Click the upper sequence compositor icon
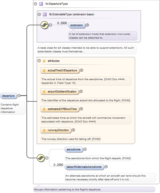Viewport: 160px width, 193px height. (x=44, y=25)
